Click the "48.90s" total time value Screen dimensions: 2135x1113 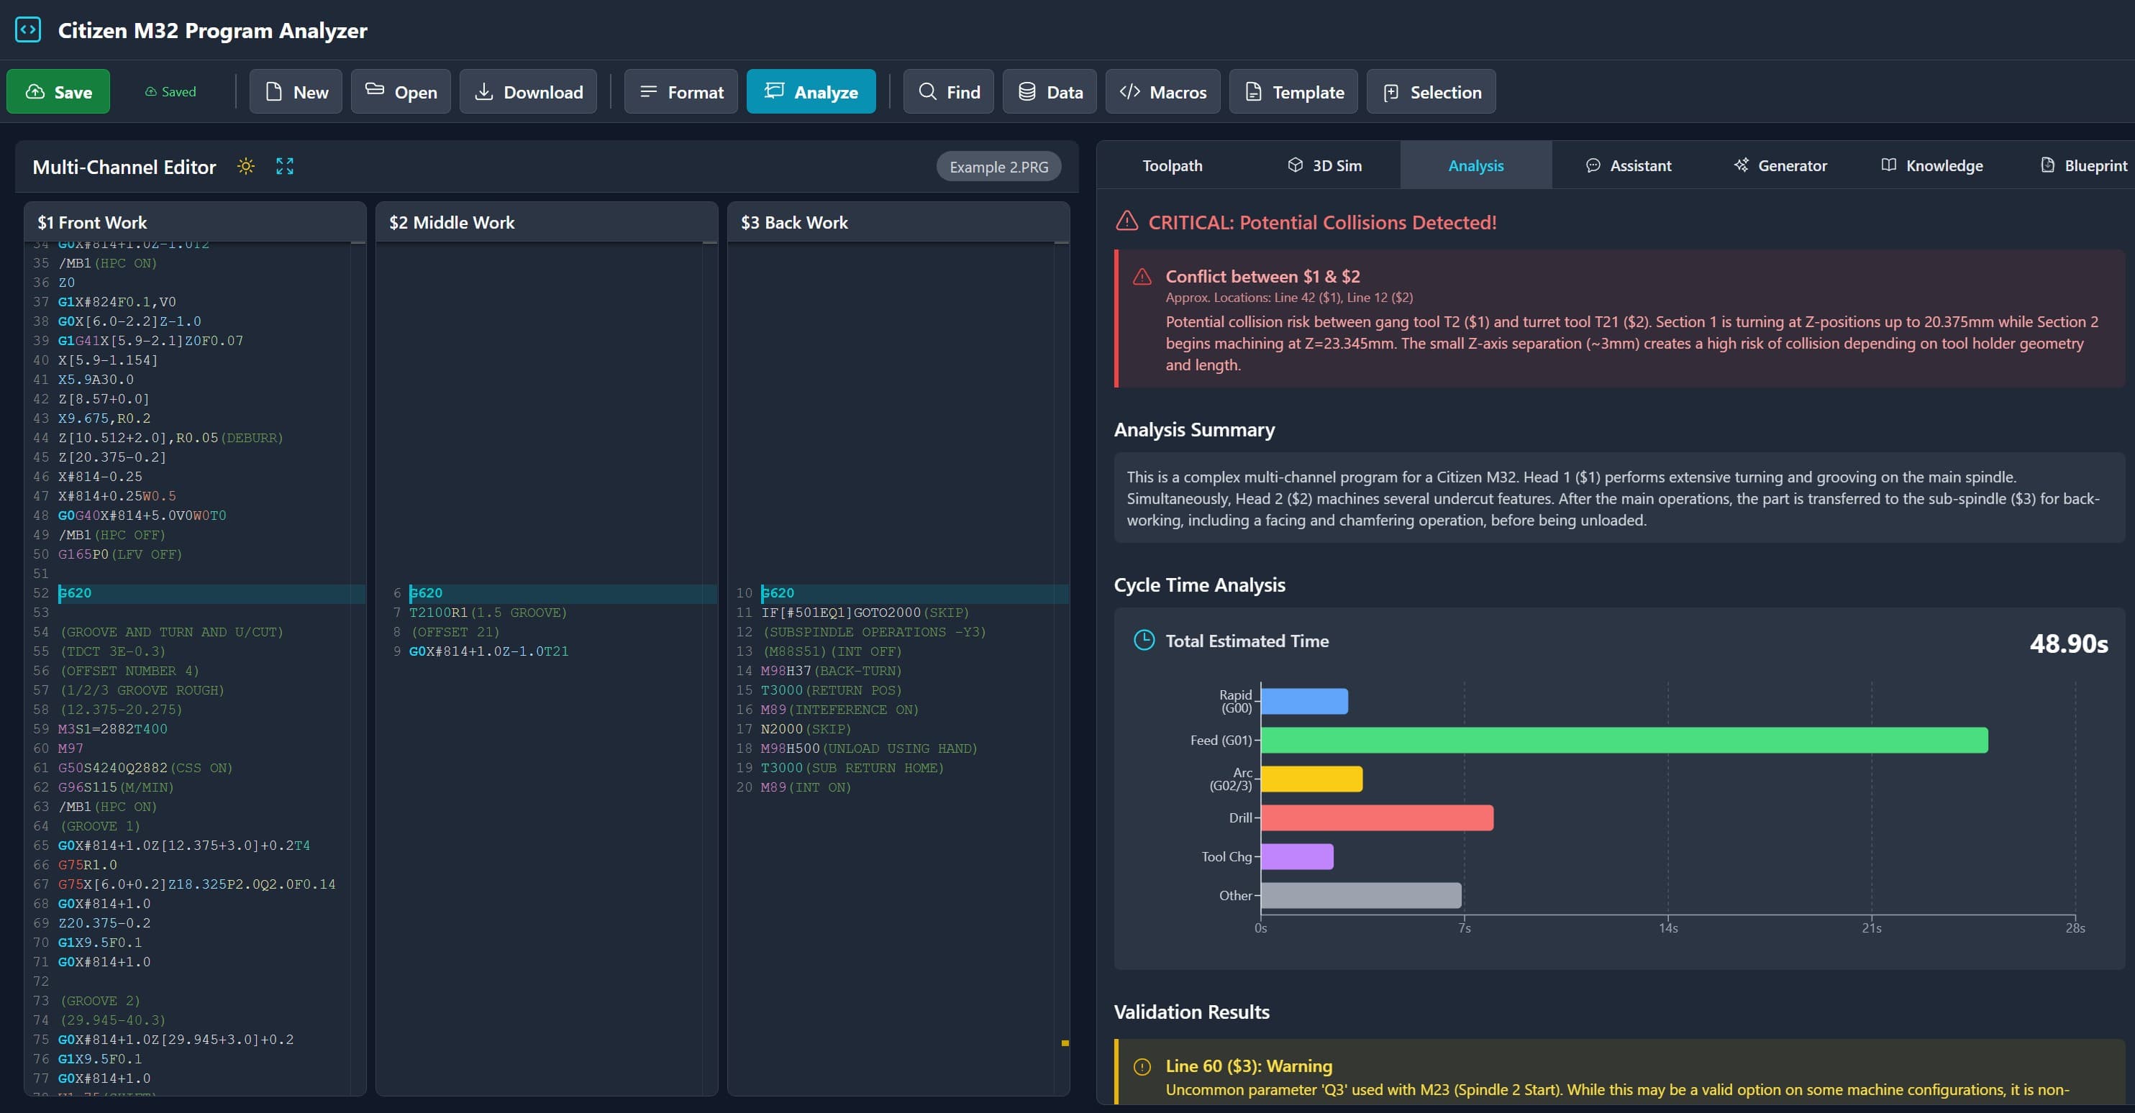click(2068, 643)
